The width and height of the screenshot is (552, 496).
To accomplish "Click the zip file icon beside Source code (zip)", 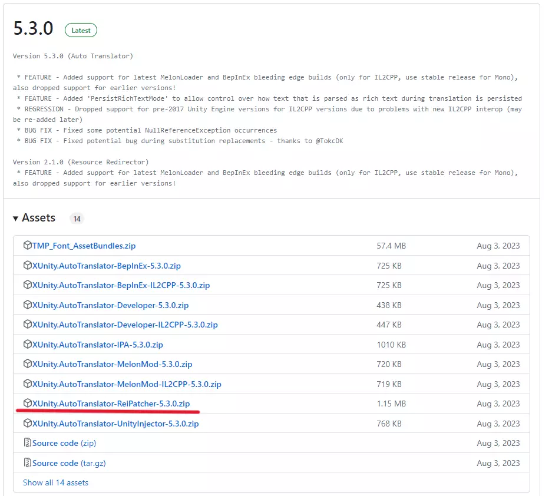I will coord(28,442).
